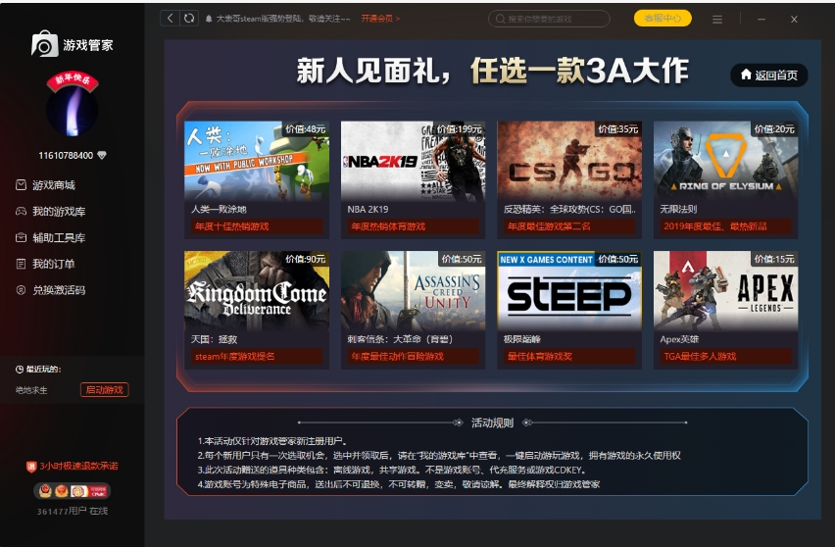Close the 游戏管家 window
This screenshot has height=547, width=835.
click(x=794, y=20)
